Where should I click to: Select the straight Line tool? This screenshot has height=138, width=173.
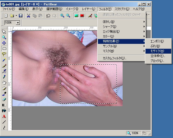click(x=4, y=122)
